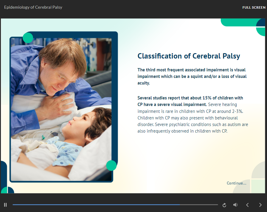Image resolution: width=267 pixels, height=212 pixels.
Task: Click the 'Epidemiology of Cerebral Palsy' title
Action: coord(33,7)
